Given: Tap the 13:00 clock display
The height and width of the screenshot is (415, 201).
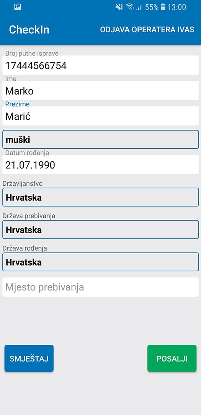Looking at the screenshot, I should (x=177, y=7).
